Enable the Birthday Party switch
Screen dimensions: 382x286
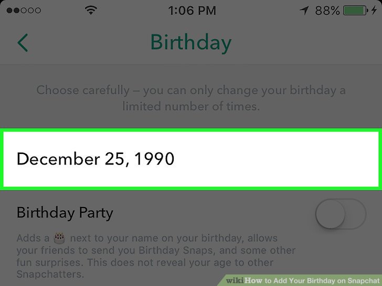[x=340, y=214]
